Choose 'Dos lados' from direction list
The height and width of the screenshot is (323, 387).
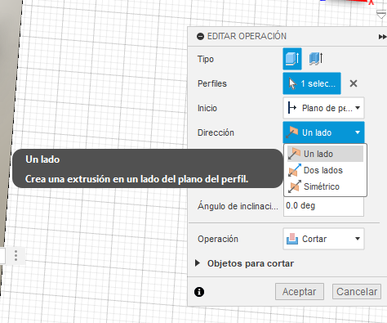click(325, 170)
